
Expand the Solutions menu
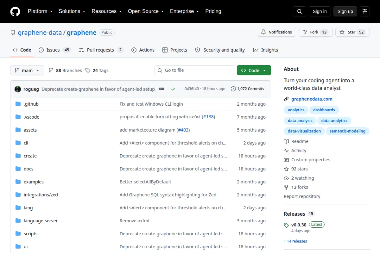coord(72,11)
